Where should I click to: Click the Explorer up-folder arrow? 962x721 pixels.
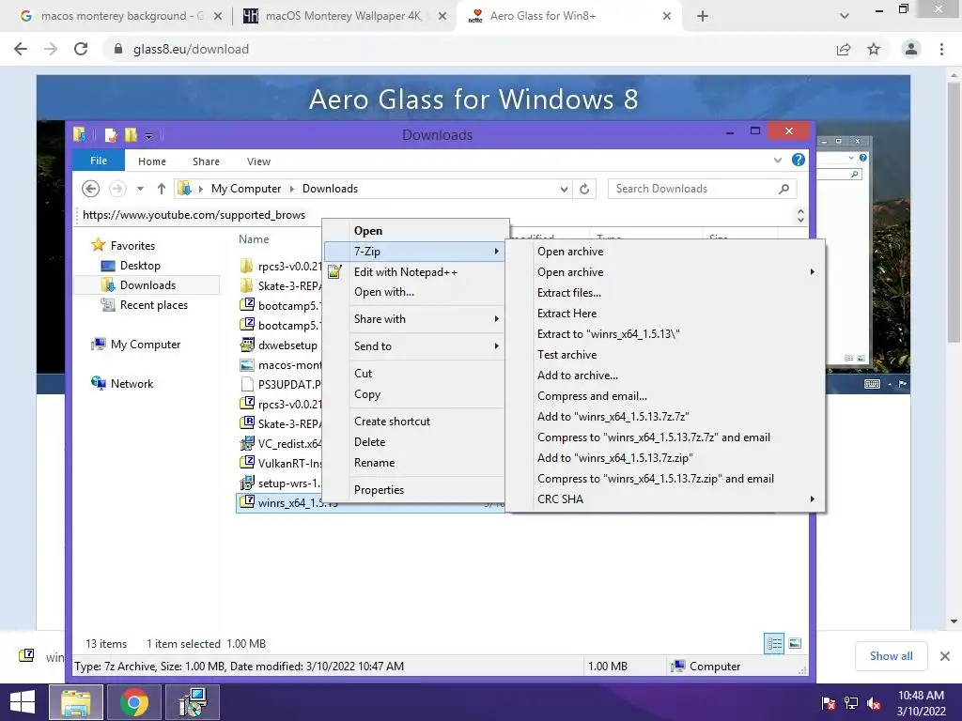pyautogui.click(x=161, y=189)
